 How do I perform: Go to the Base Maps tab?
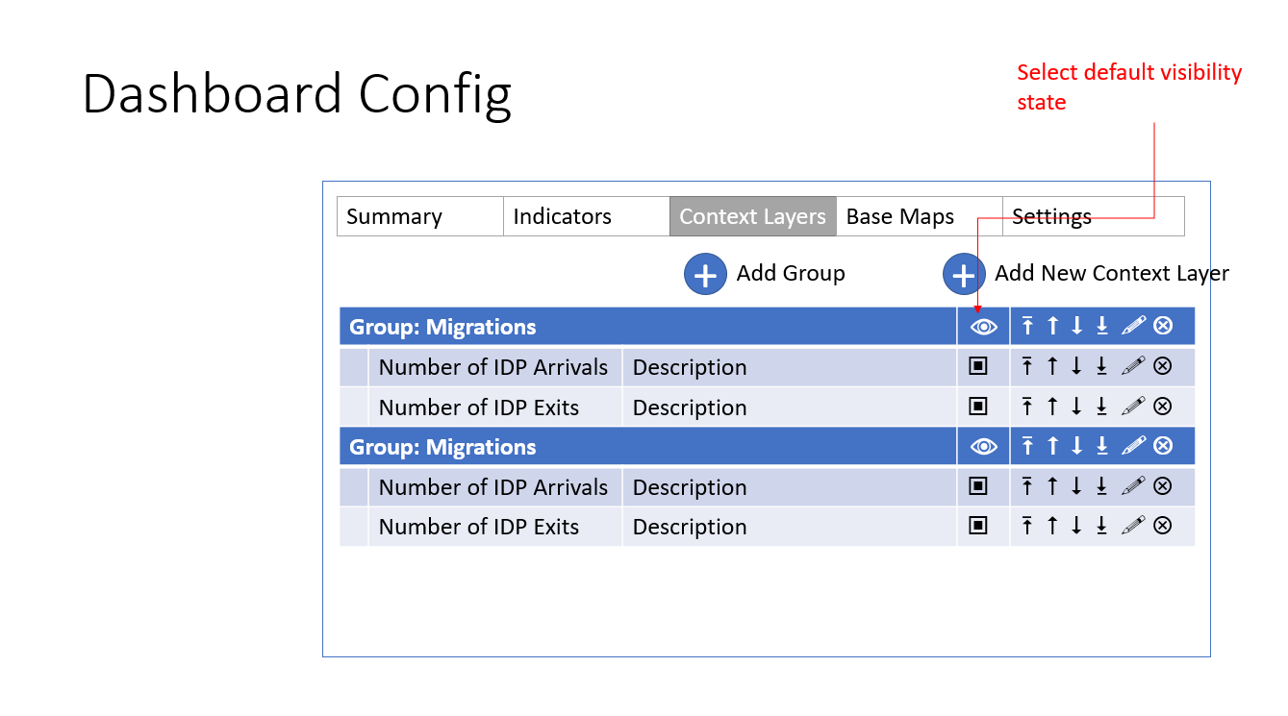[920, 216]
